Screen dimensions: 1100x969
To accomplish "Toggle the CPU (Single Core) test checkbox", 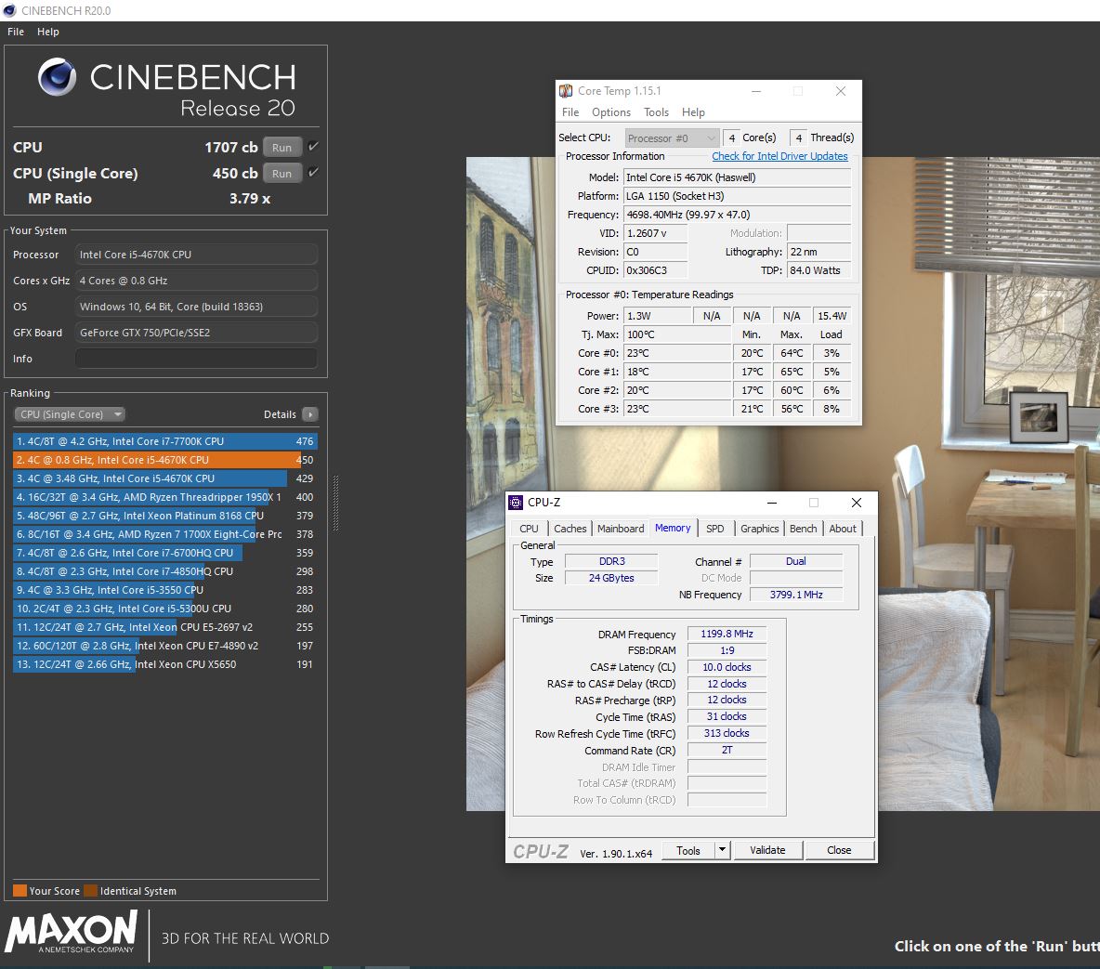I will 314,173.
